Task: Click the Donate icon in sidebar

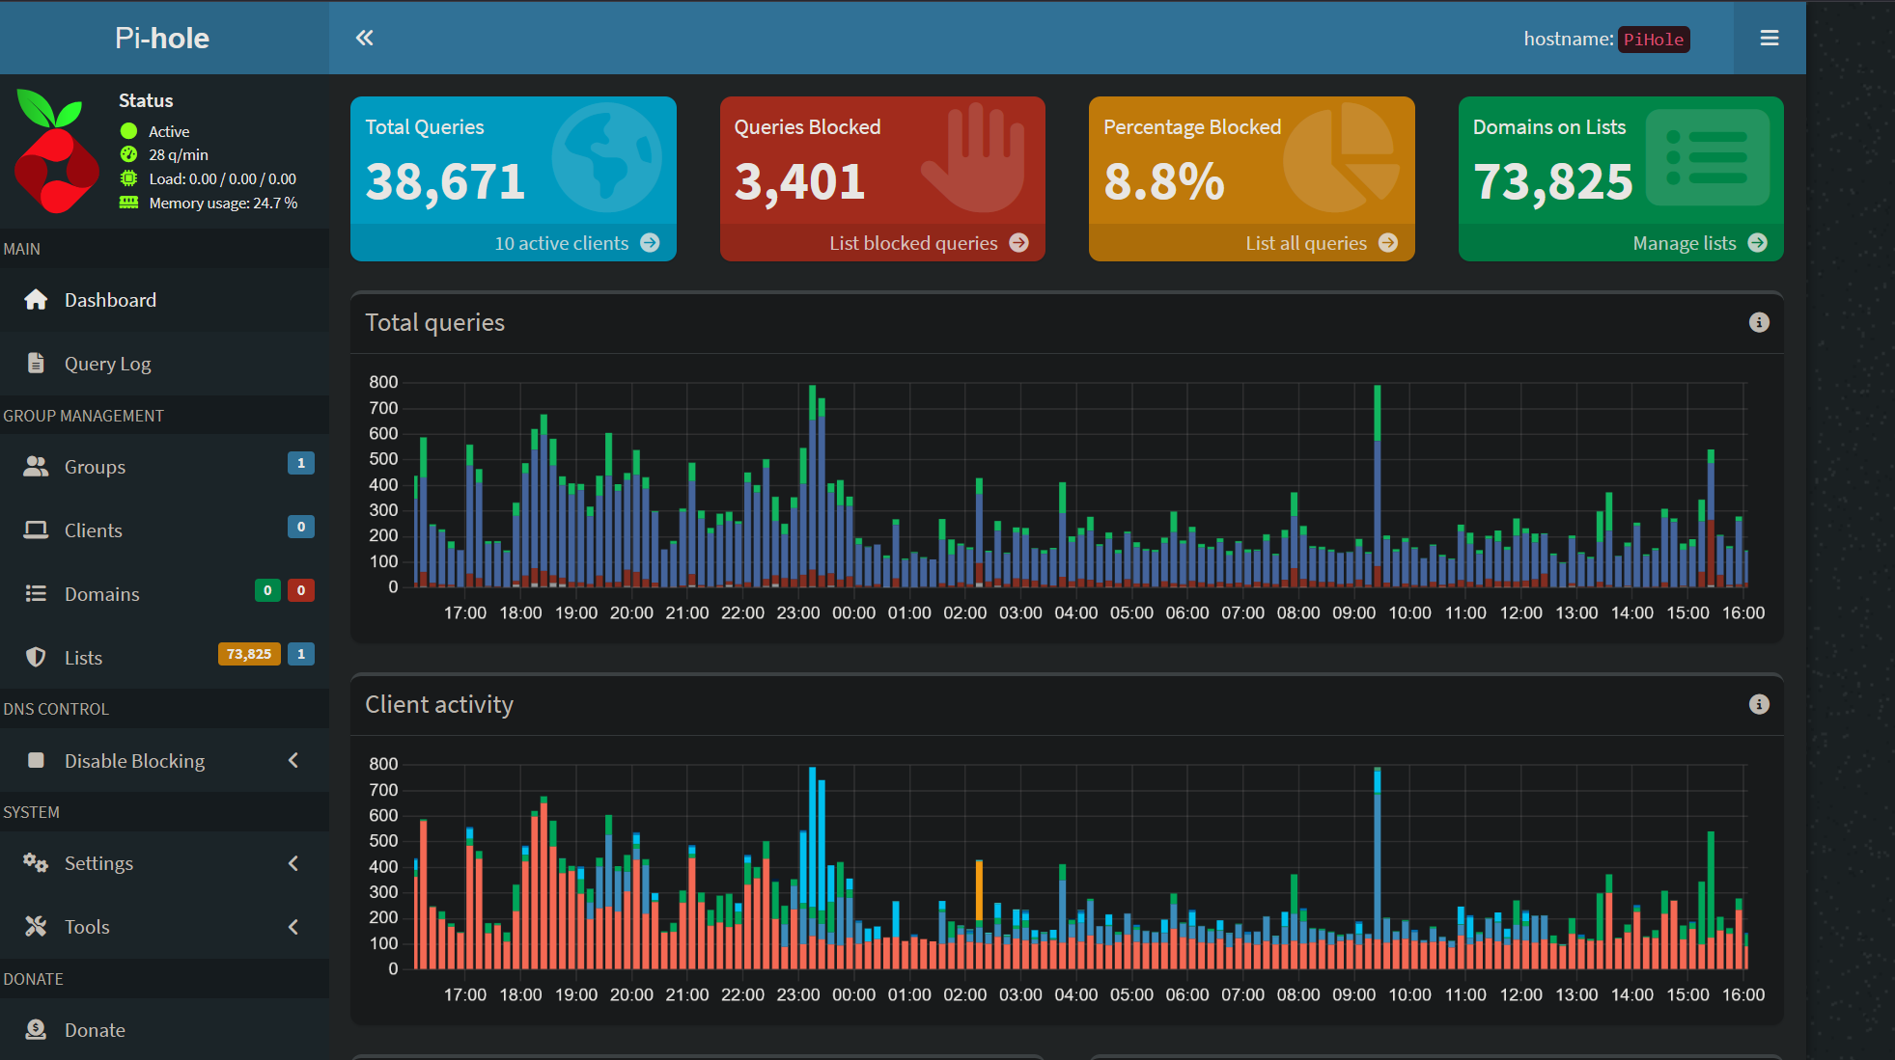Action: pyautogui.click(x=36, y=1030)
